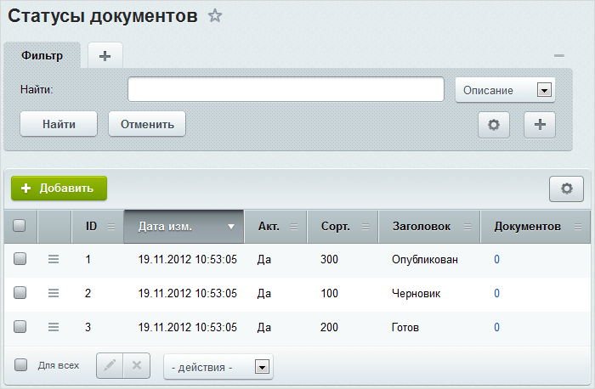The height and width of the screenshot is (389, 595).
Task: Tick the select-all checkbox in table header
Action: pyautogui.click(x=20, y=226)
